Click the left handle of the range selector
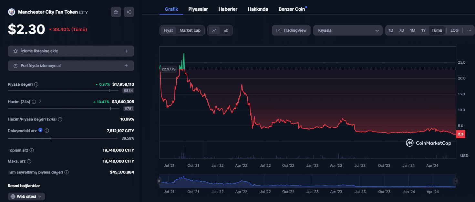 pyautogui.click(x=159, y=181)
